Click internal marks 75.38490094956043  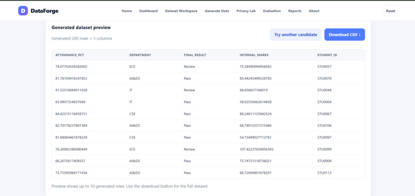[255, 67]
